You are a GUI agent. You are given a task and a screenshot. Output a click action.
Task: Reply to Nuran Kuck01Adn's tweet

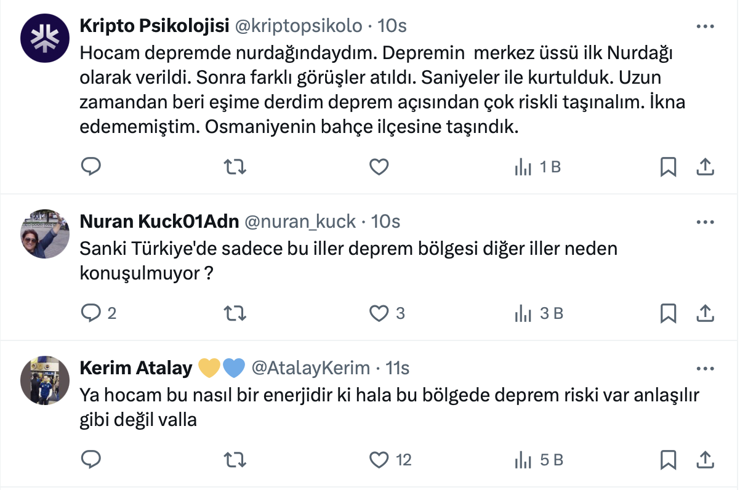pyautogui.click(x=91, y=313)
